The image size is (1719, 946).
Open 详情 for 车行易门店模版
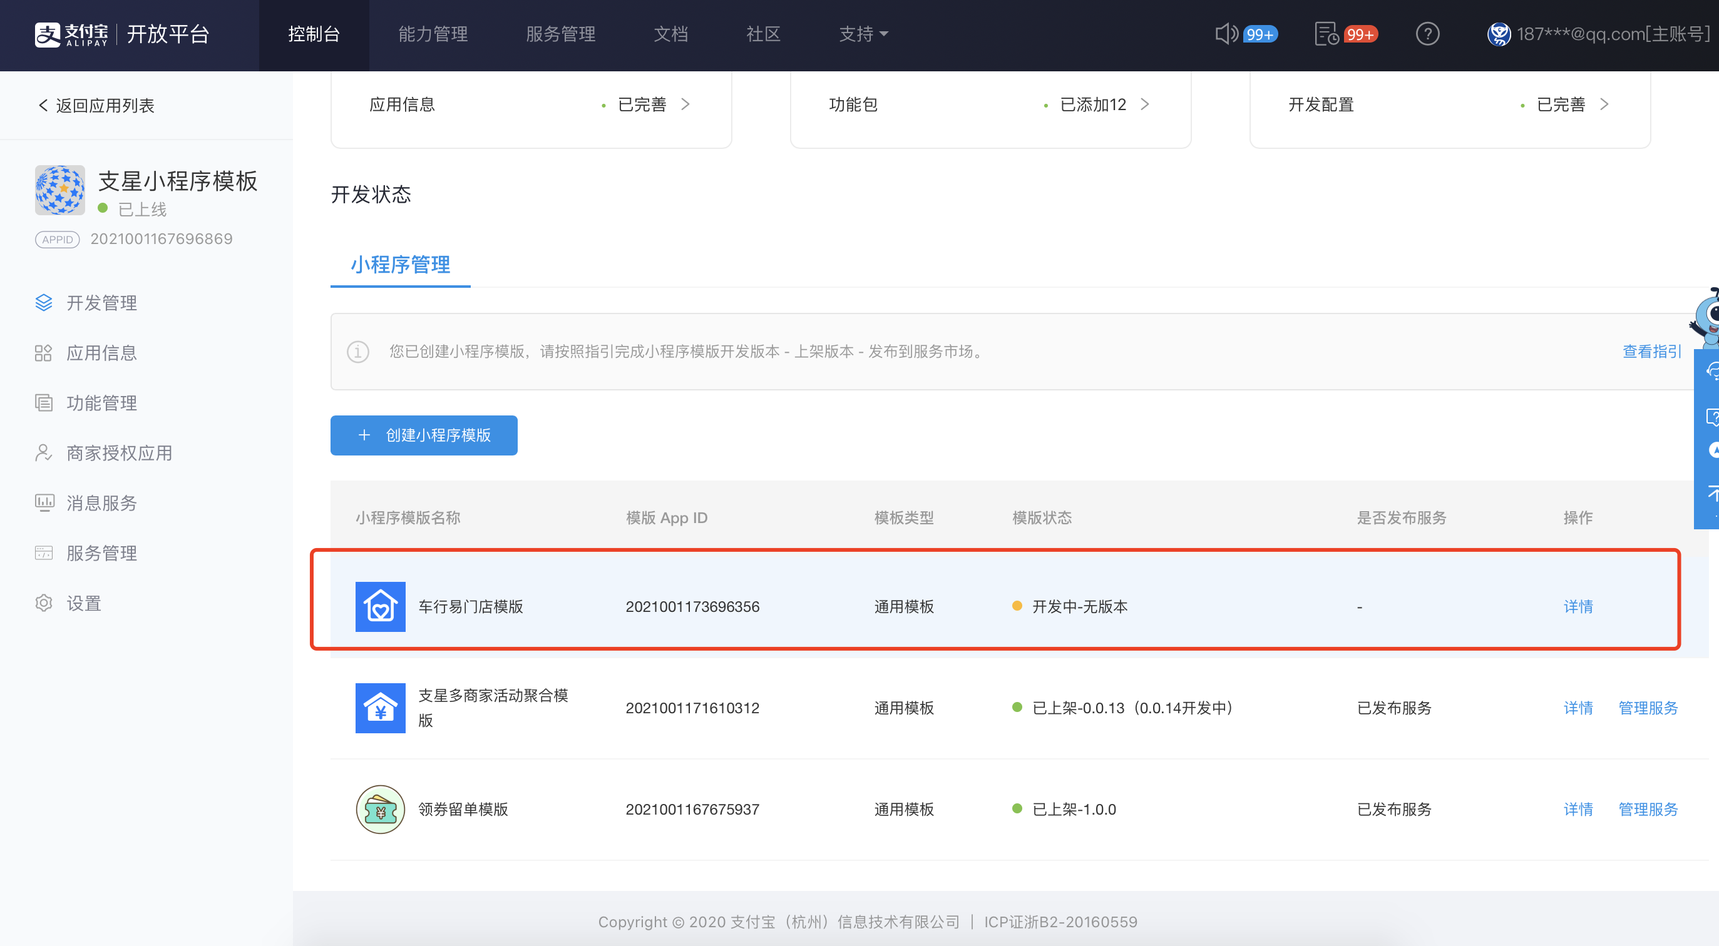click(1578, 606)
